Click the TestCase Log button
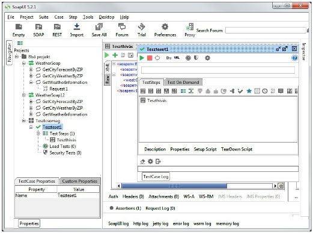 [156, 177]
